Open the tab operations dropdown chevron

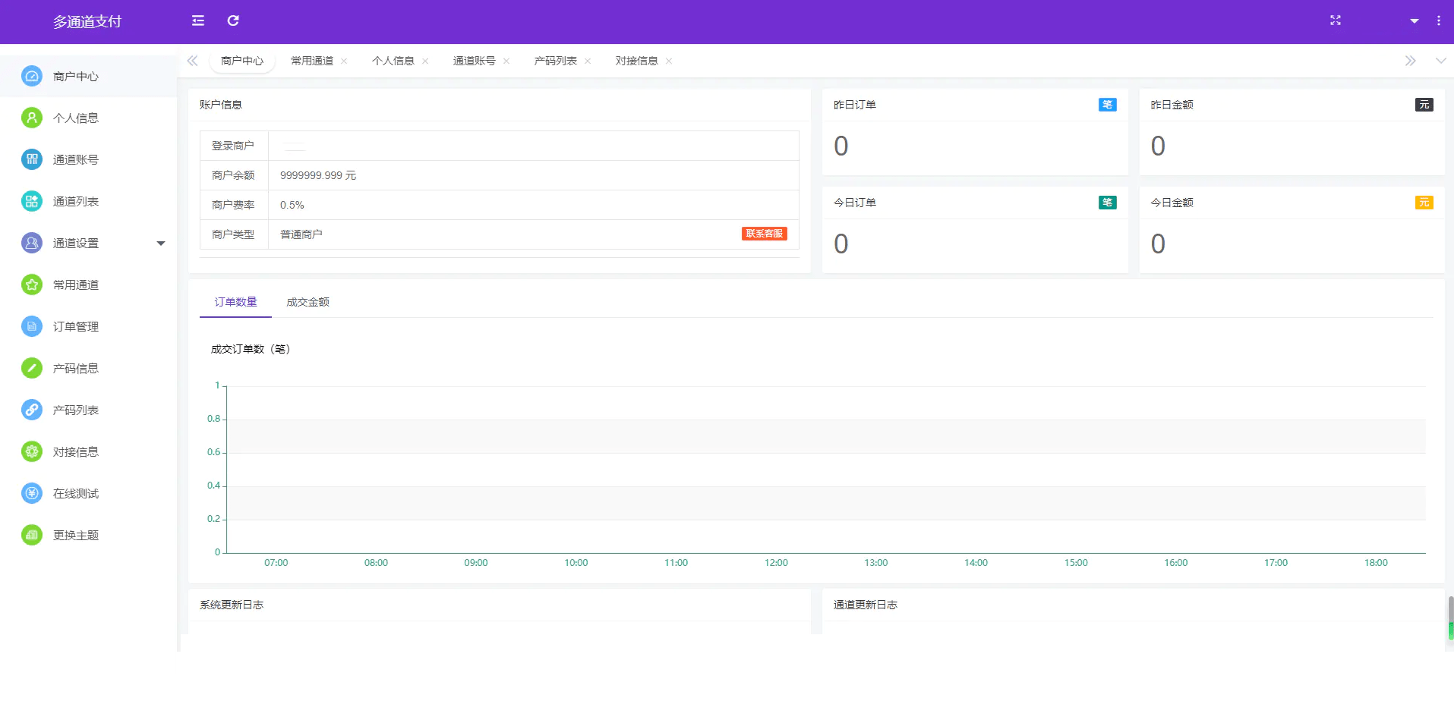(1440, 61)
